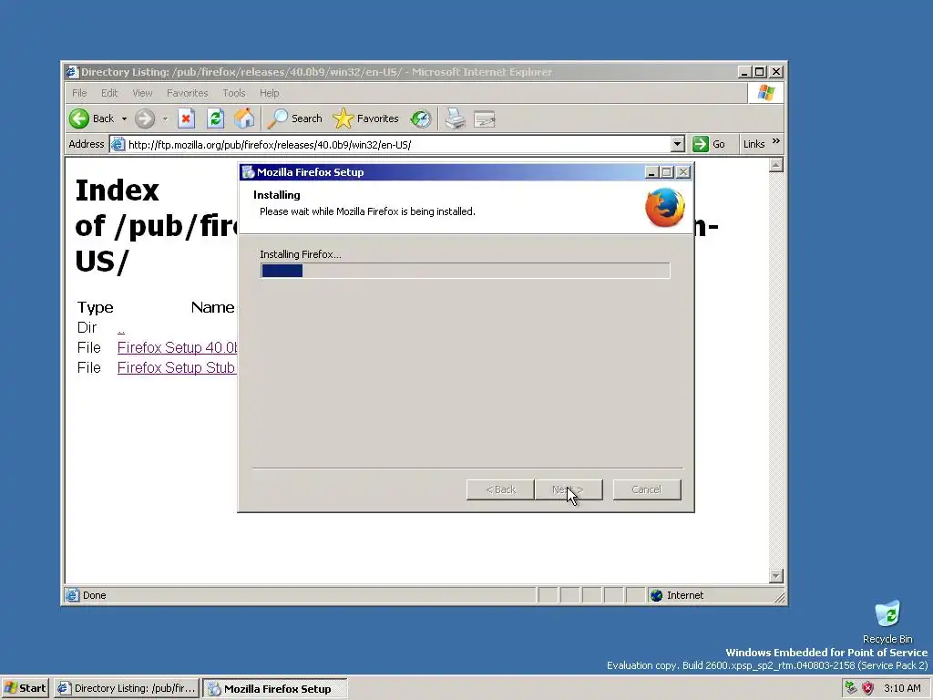Screen dimensions: 933x700
Task: Click the red Stop icon in IE toolbar
Action: 186,118
